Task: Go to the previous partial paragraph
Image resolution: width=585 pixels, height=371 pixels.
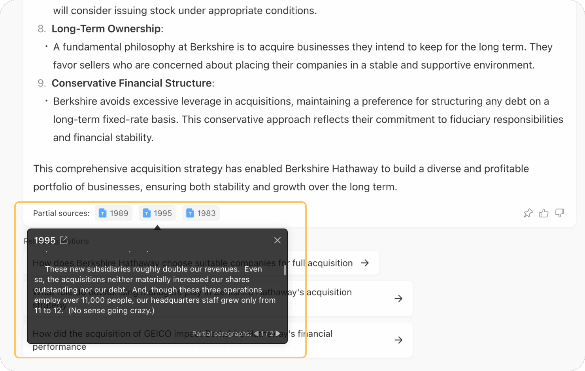Action: click(x=256, y=334)
